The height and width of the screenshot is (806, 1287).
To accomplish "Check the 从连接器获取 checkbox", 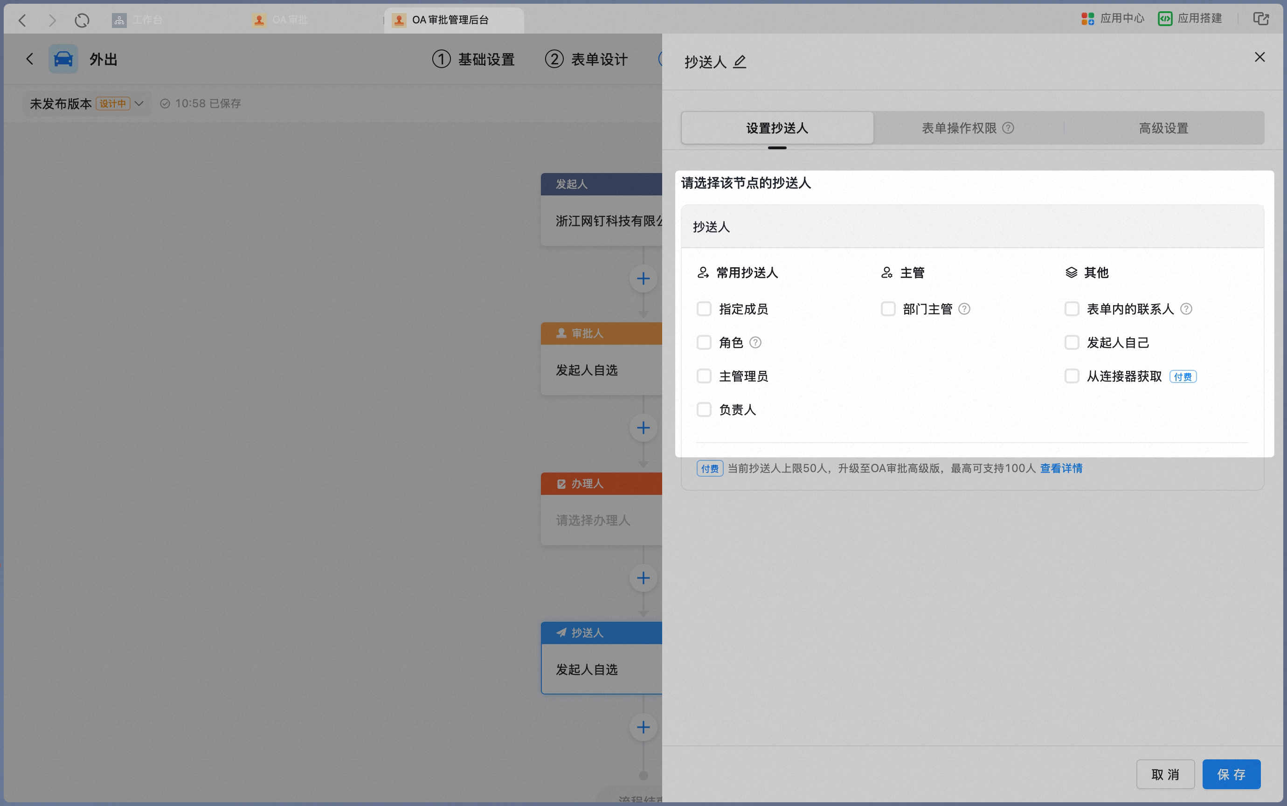I will [x=1072, y=376].
